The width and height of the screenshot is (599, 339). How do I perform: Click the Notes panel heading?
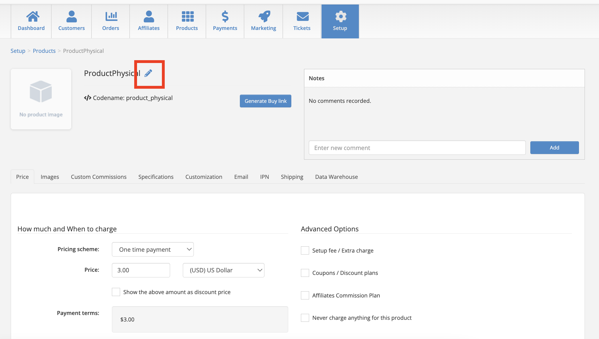pos(316,78)
